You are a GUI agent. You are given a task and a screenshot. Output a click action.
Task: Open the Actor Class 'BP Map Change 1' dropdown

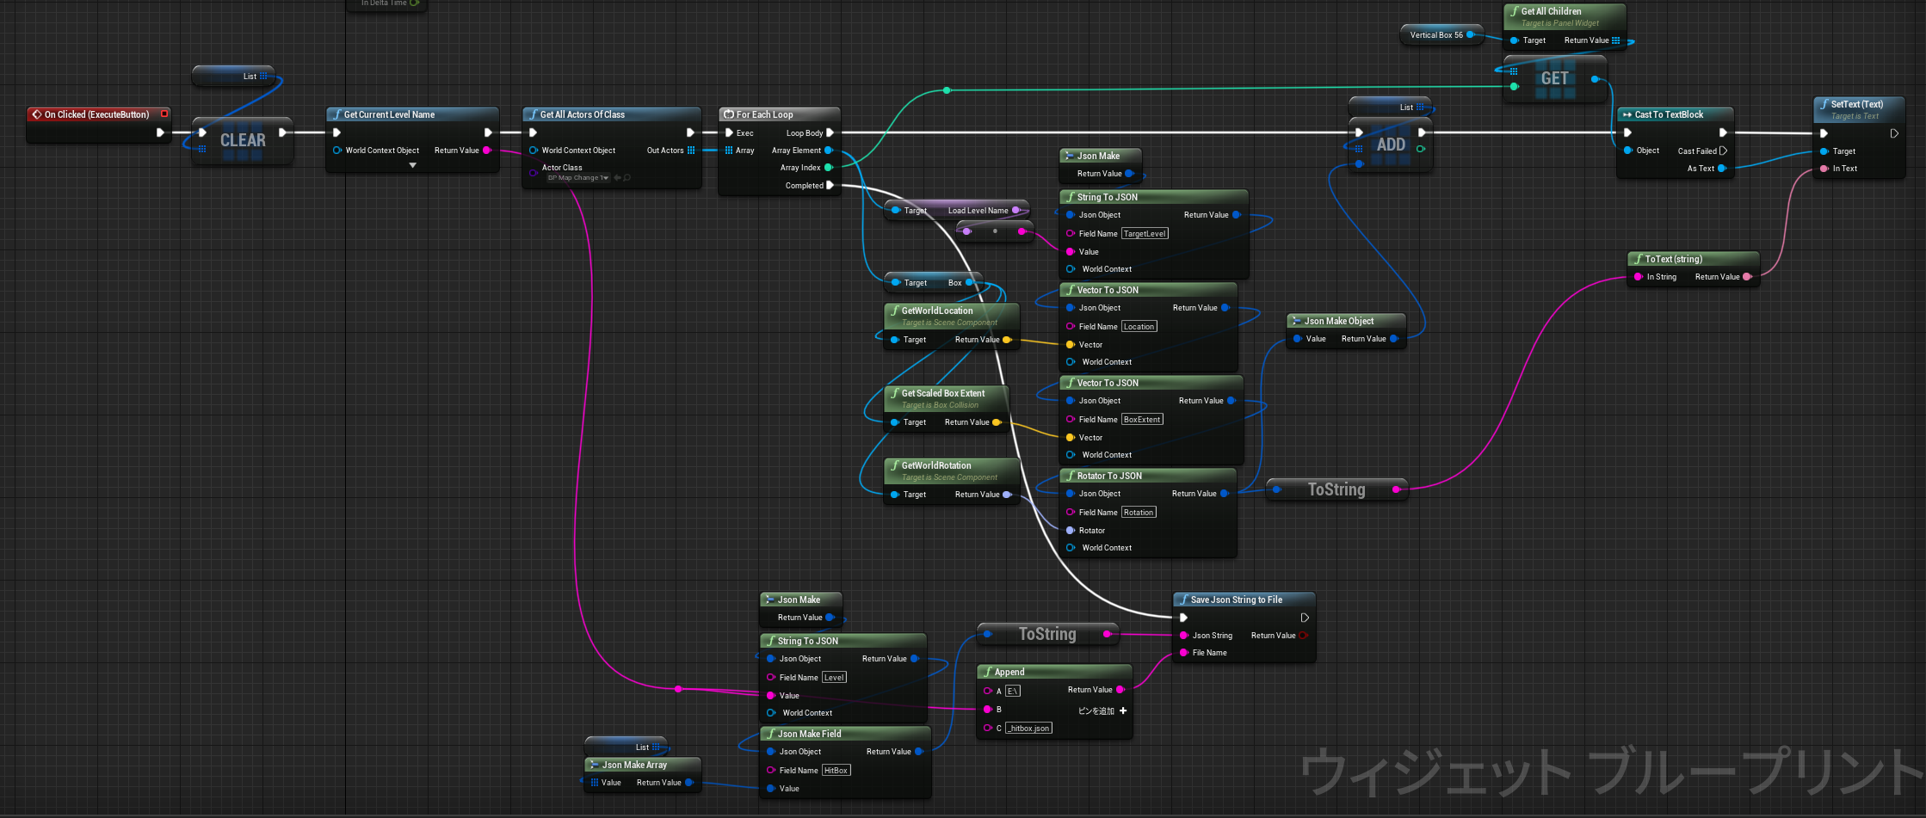[578, 178]
